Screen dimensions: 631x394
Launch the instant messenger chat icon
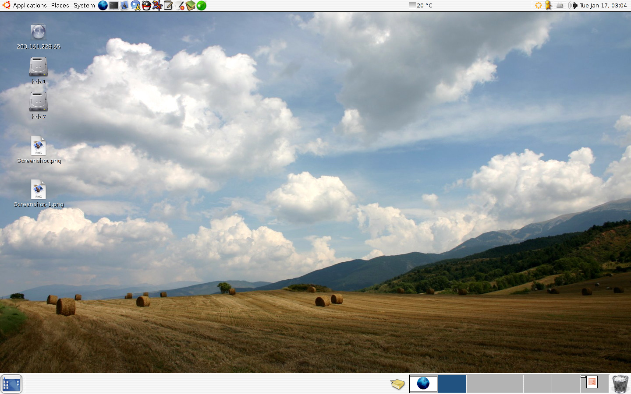pos(135,5)
